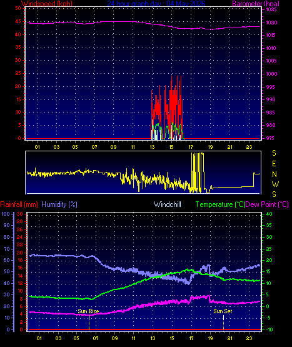Click the 40 temperature axis value
Image resolution: width=292 pixels, height=347 pixels.
[269, 214]
